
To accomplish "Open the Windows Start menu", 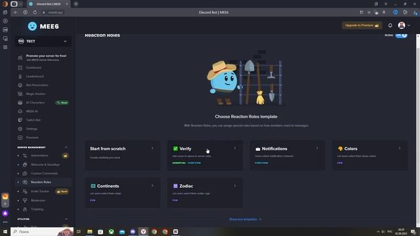I will 5,231.
